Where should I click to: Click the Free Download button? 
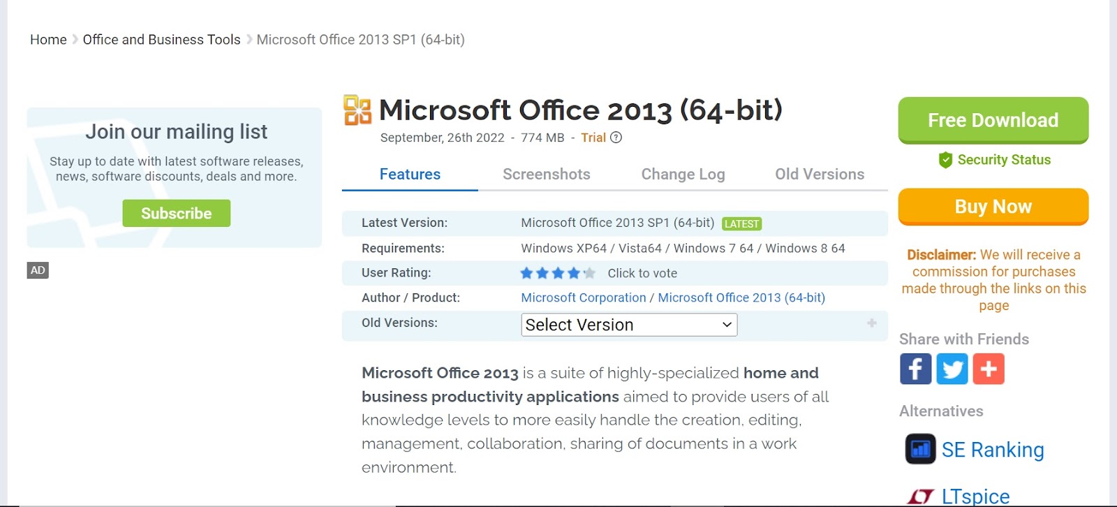(x=993, y=120)
